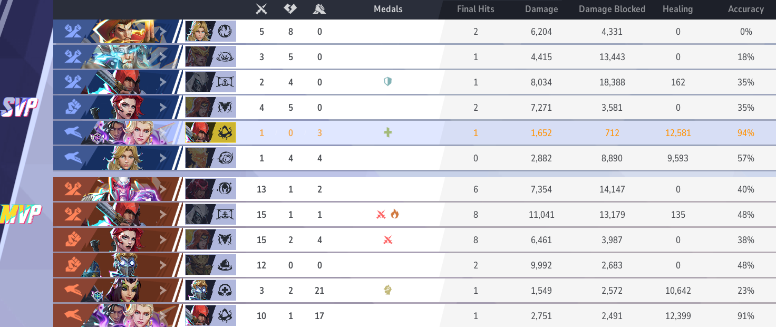
Task: Click the shield medal in the 8,034 damage row
Action: click(x=387, y=82)
